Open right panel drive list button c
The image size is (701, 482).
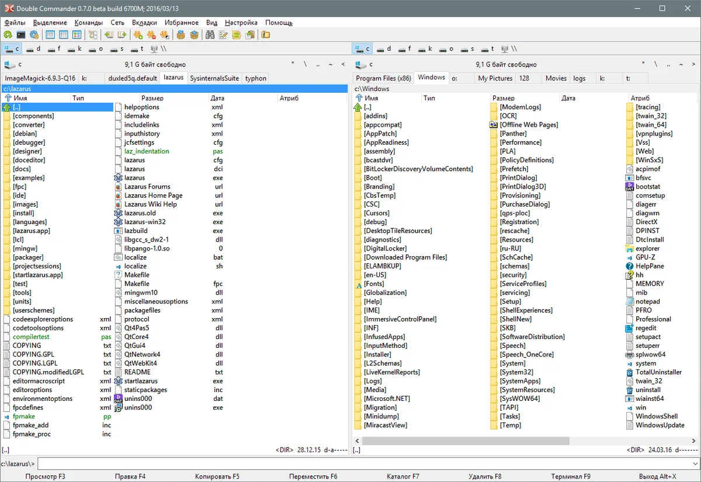[x=364, y=65]
